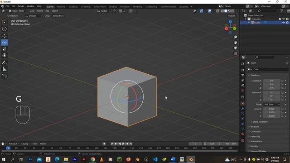Open the Modifiers wrench properties tab
Image resolution: width=290 pixels, height=163 pixels.
pyautogui.click(x=243, y=109)
